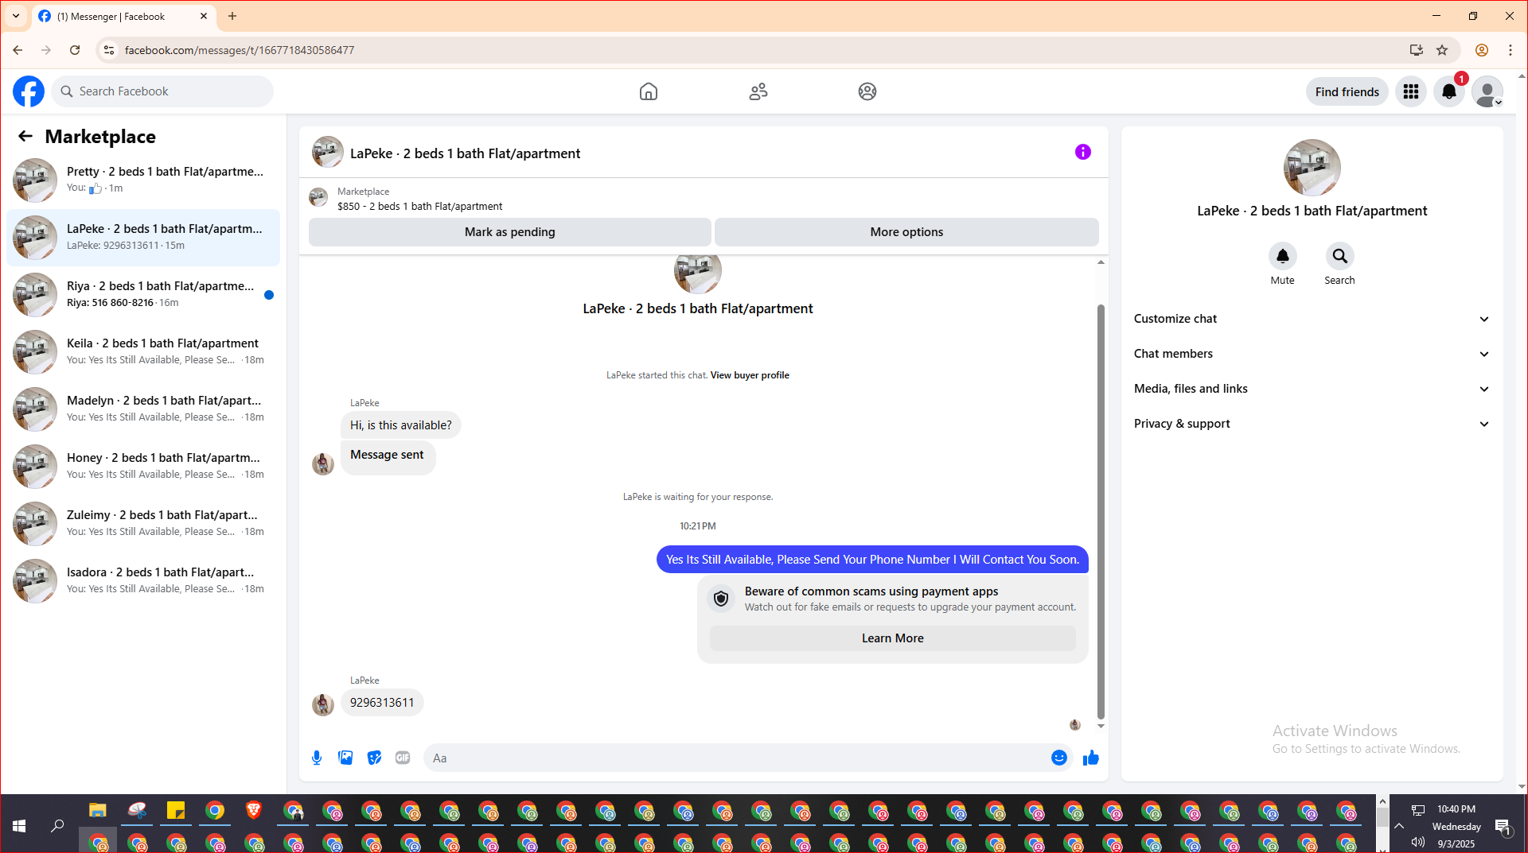Select the LaPeke conversation in the list
This screenshot has height=853, width=1528.
(143, 238)
